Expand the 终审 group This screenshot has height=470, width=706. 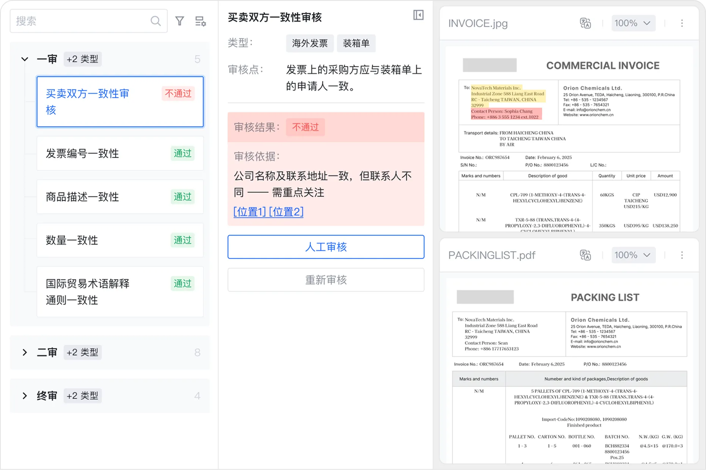(25, 396)
